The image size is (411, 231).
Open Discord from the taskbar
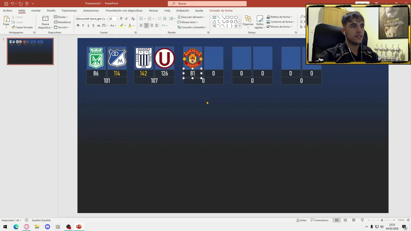[x=48, y=227]
